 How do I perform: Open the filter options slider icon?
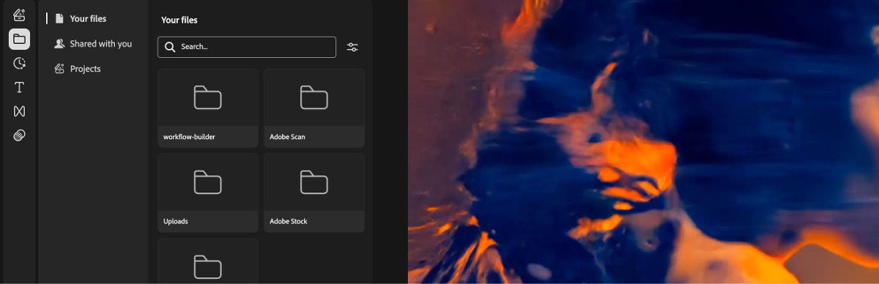coord(352,47)
